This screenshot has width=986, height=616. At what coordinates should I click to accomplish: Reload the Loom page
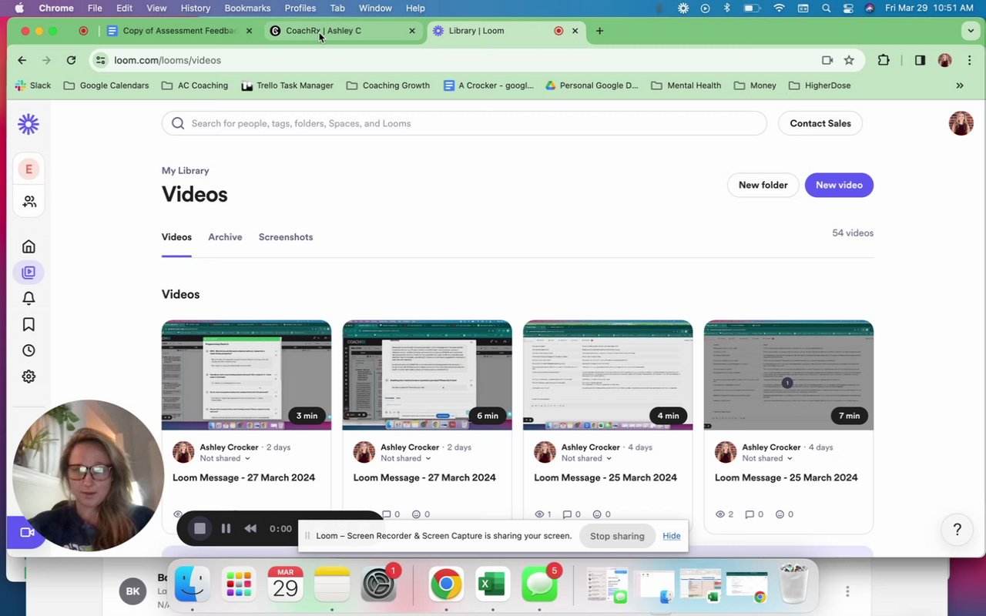coord(71,60)
